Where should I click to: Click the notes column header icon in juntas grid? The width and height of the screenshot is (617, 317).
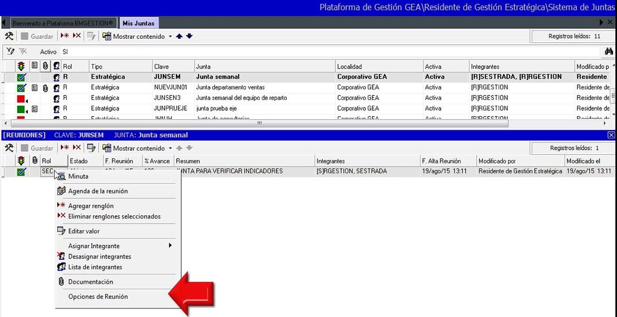[34, 66]
